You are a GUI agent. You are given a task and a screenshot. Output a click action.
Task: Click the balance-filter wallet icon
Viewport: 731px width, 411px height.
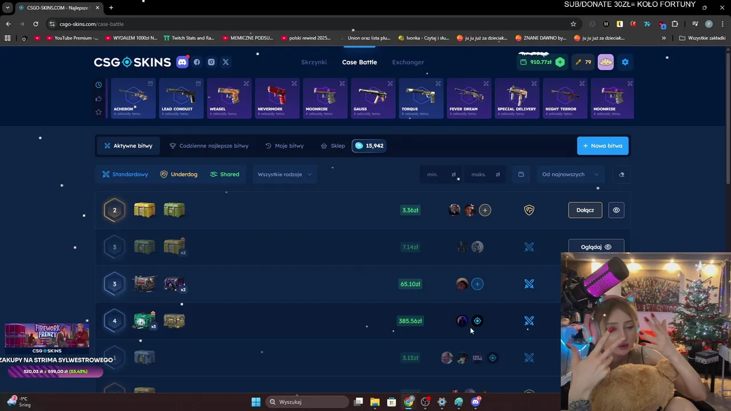(x=521, y=174)
